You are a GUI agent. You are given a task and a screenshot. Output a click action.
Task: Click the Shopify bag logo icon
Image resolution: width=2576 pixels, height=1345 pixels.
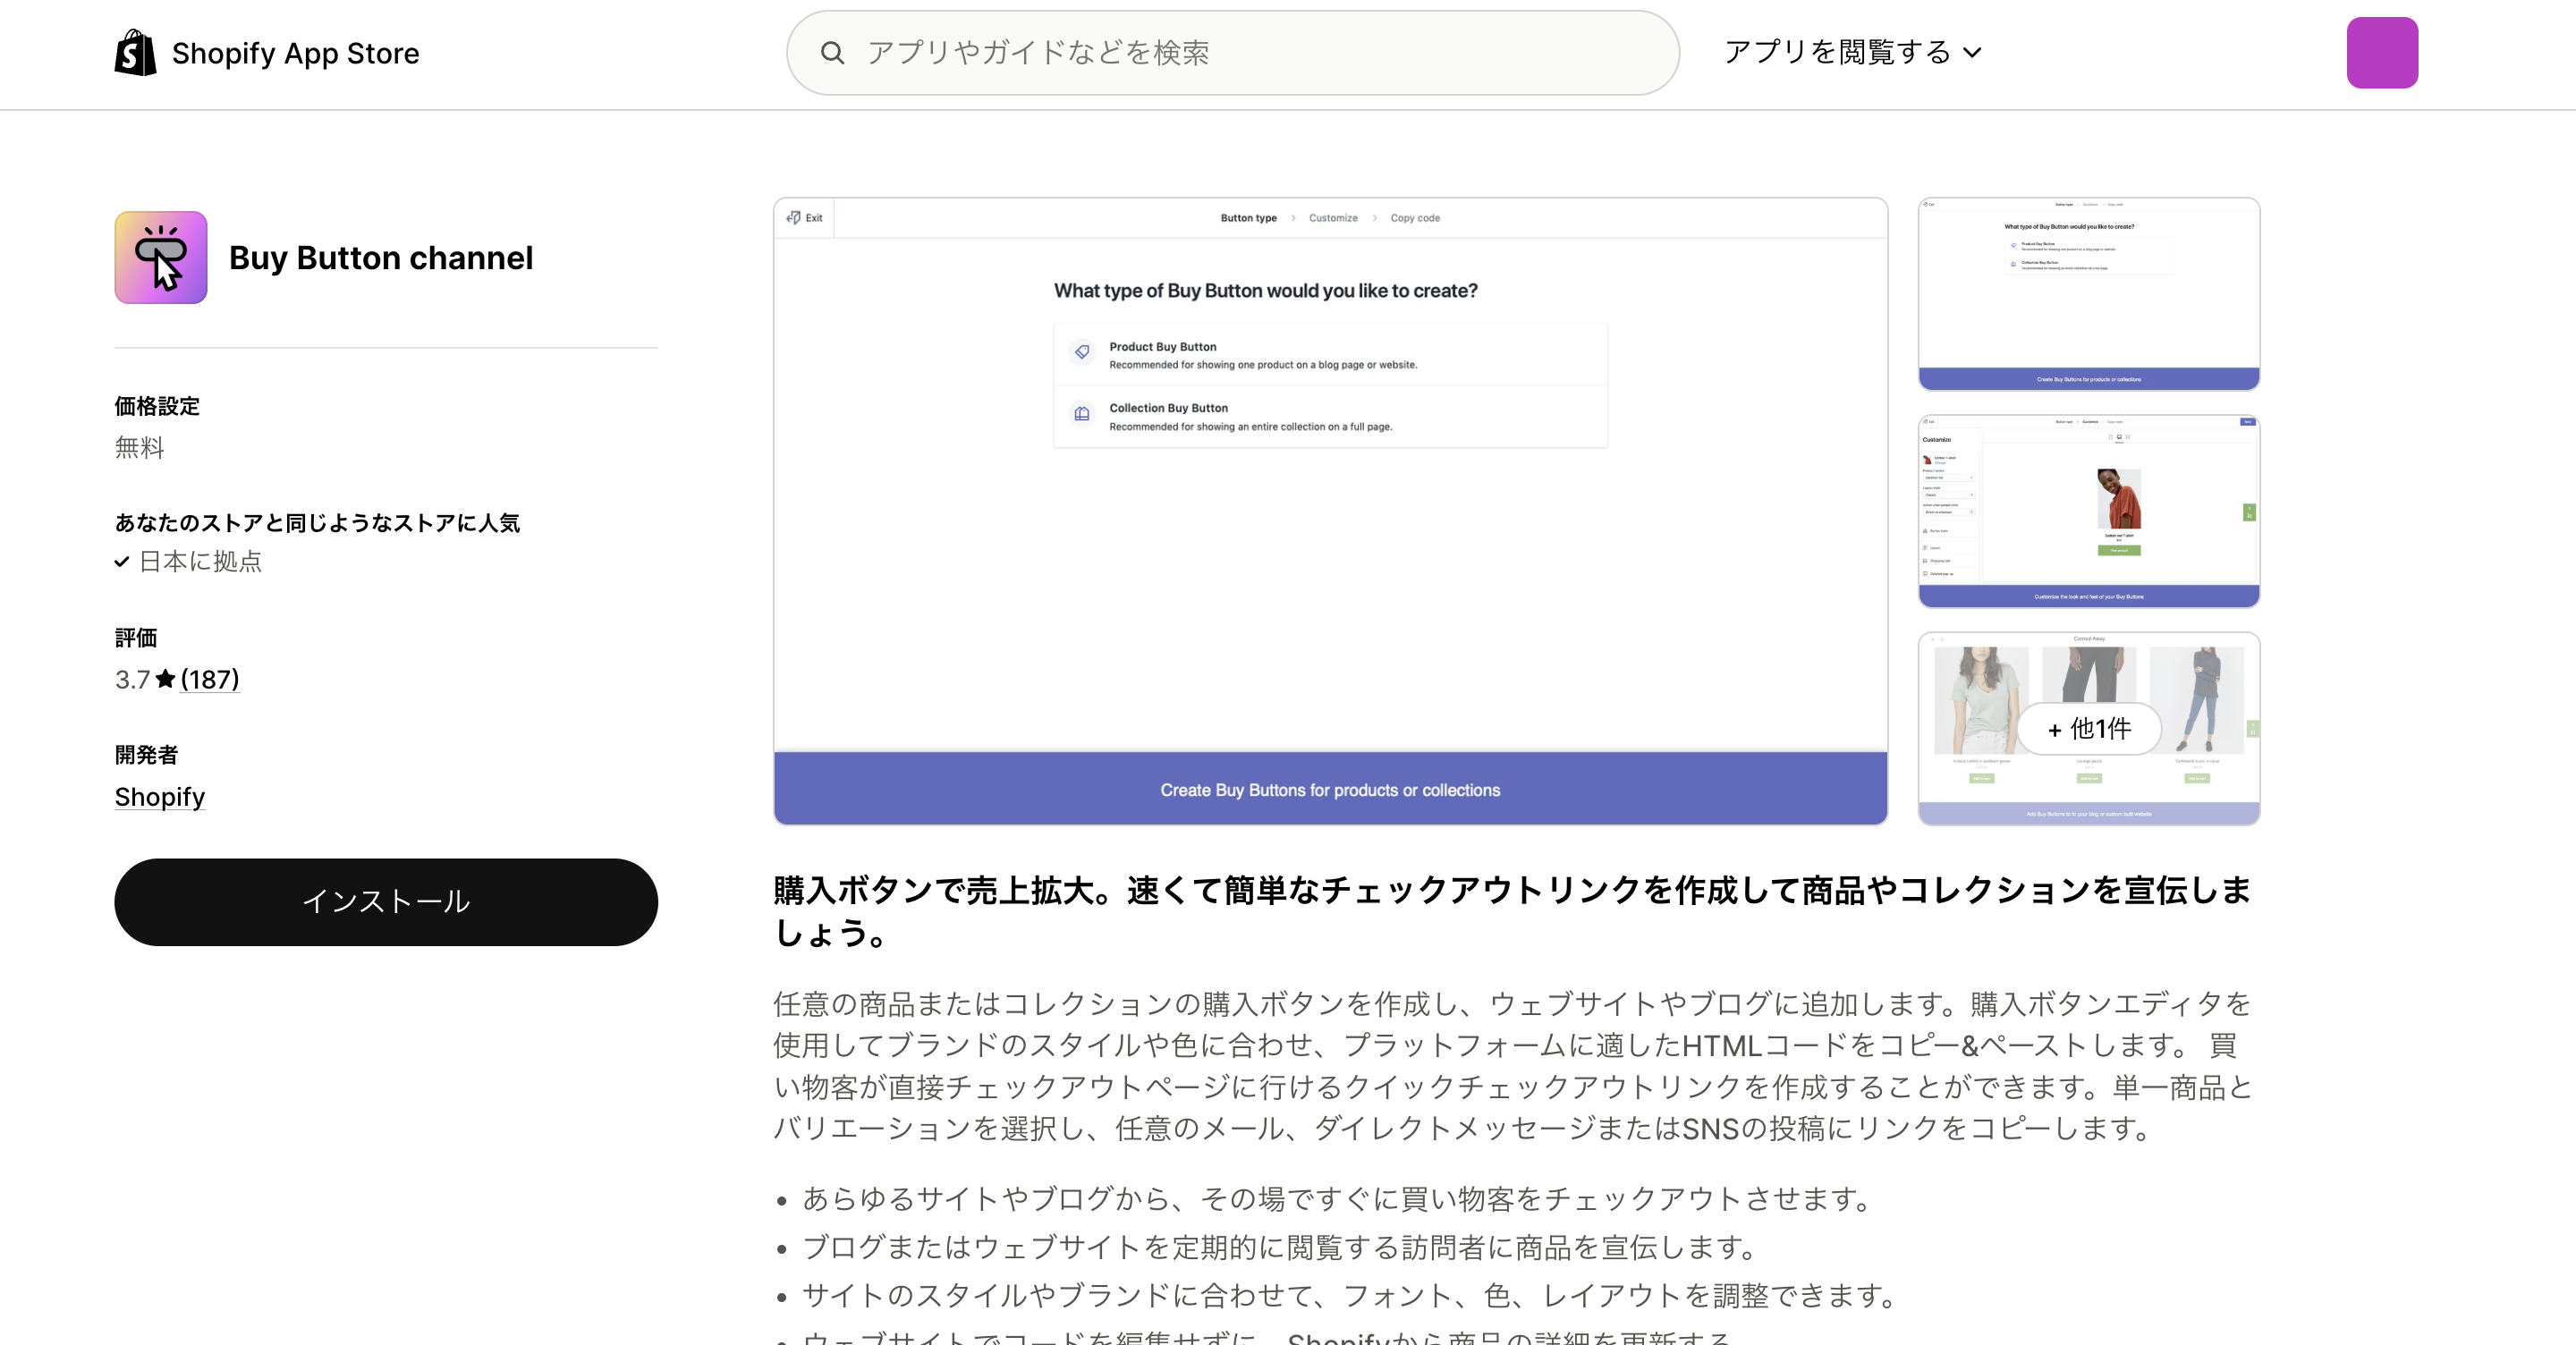(135, 52)
